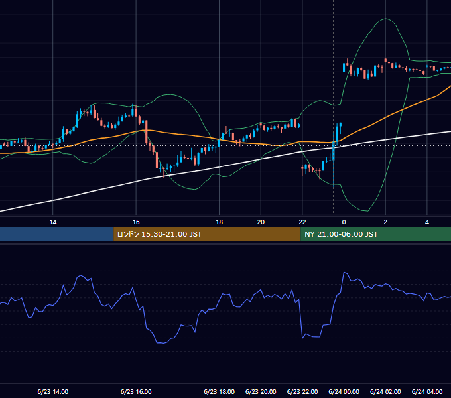
Task: Click the 6/23 20:00 date label
Action: [x=261, y=391]
